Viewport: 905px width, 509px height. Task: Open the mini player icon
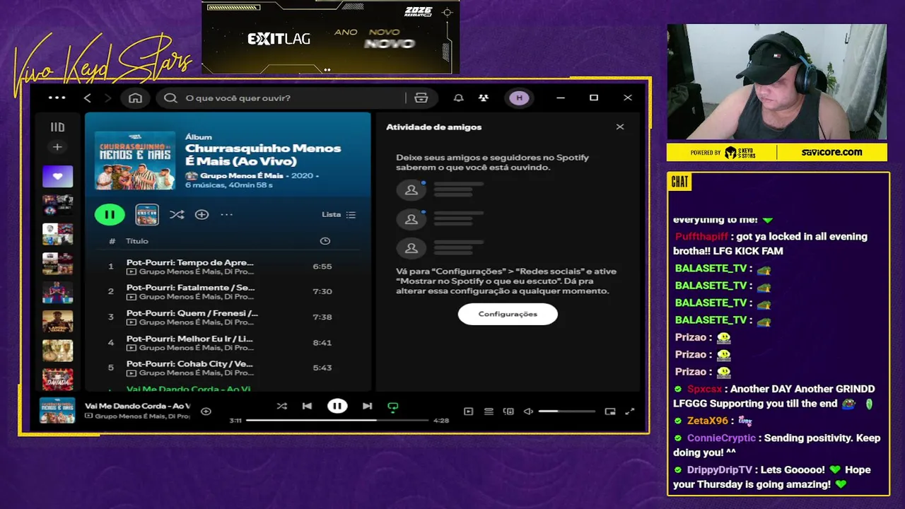click(x=610, y=411)
